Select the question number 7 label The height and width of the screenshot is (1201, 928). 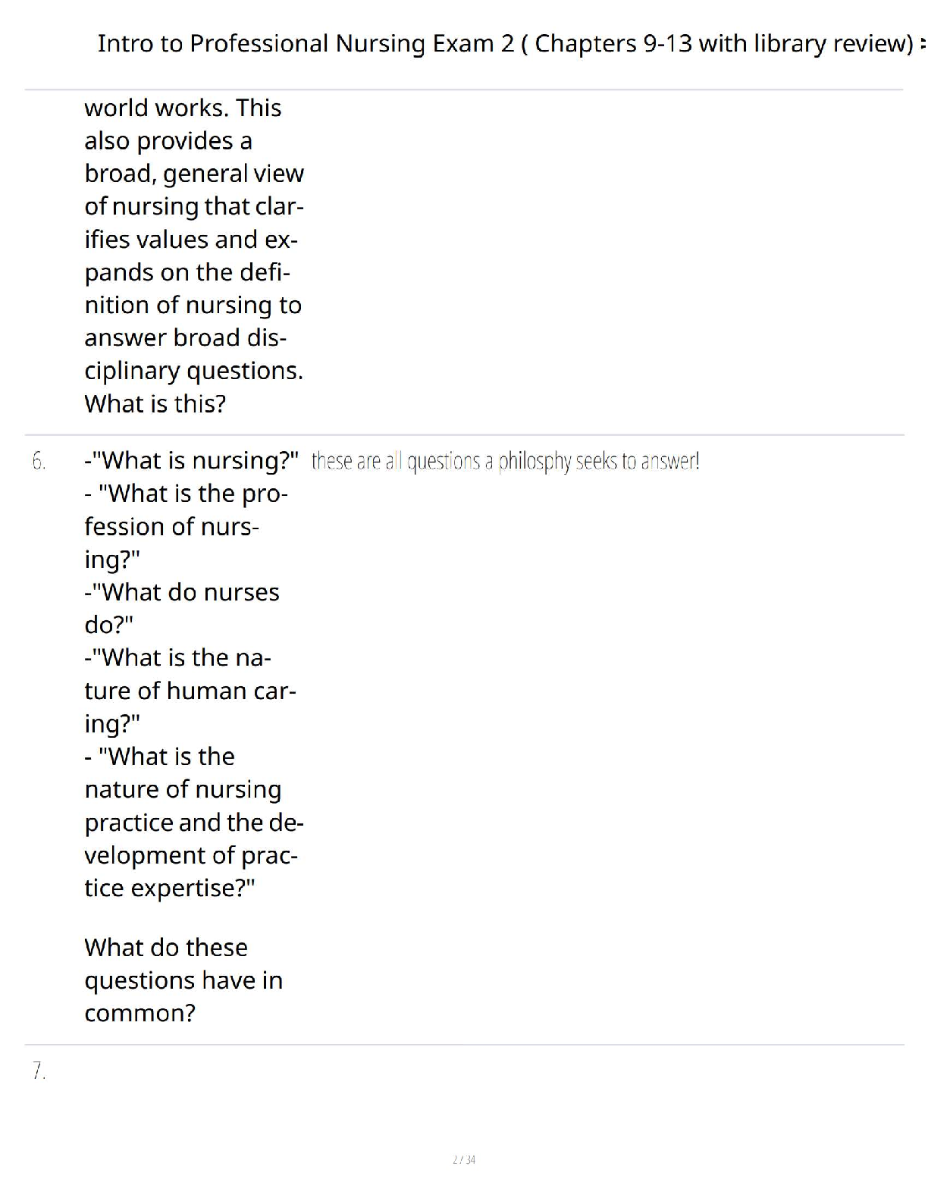pos(39,1071)
